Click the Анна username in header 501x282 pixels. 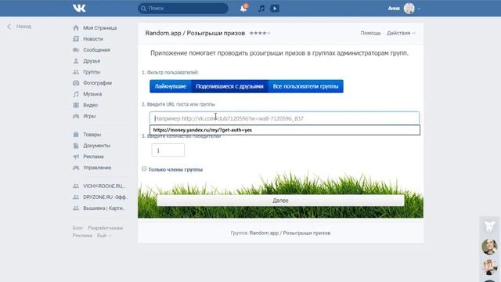394,9
